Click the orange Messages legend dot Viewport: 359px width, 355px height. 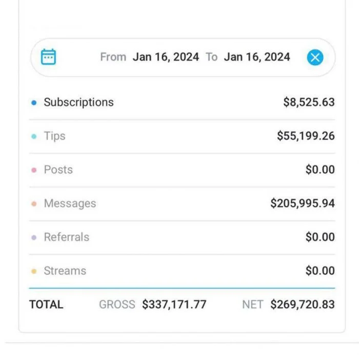[34, 204]
